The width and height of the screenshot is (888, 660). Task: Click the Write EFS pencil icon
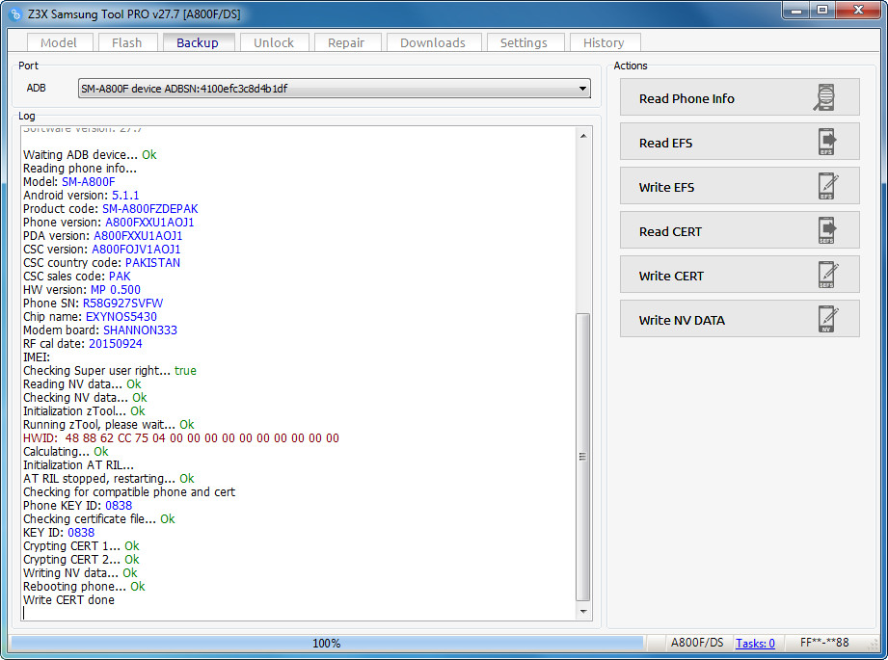827,186
